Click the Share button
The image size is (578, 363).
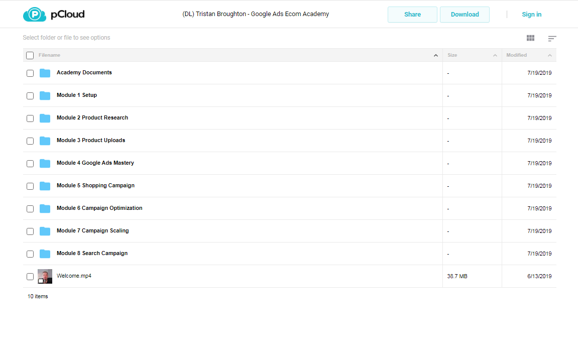pyautogui.click(x=412, y=15)
